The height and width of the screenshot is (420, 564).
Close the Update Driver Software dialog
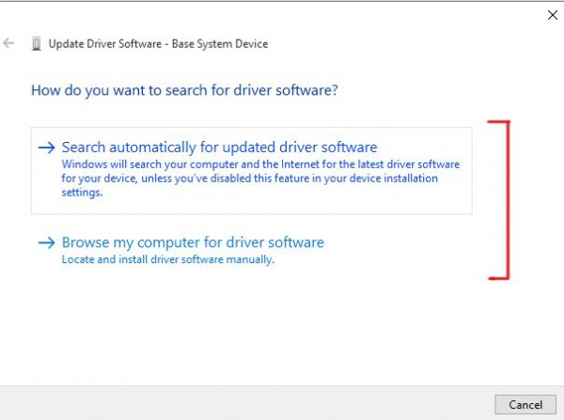[x=553, y=15]
